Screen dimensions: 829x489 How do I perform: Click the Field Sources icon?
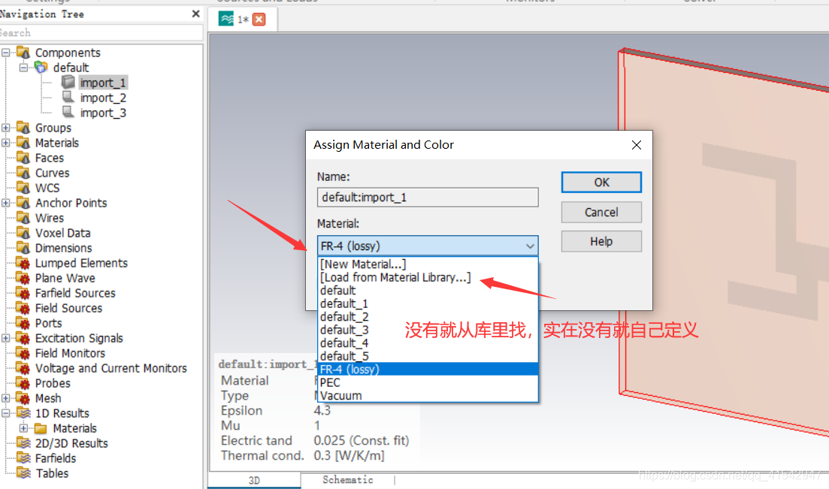click(x=23, y=308)
